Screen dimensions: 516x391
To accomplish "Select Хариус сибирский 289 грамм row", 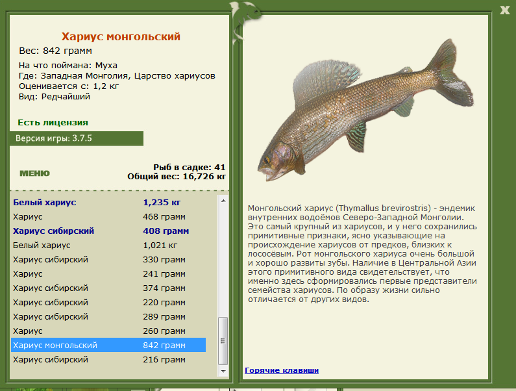I will (108, 316).
